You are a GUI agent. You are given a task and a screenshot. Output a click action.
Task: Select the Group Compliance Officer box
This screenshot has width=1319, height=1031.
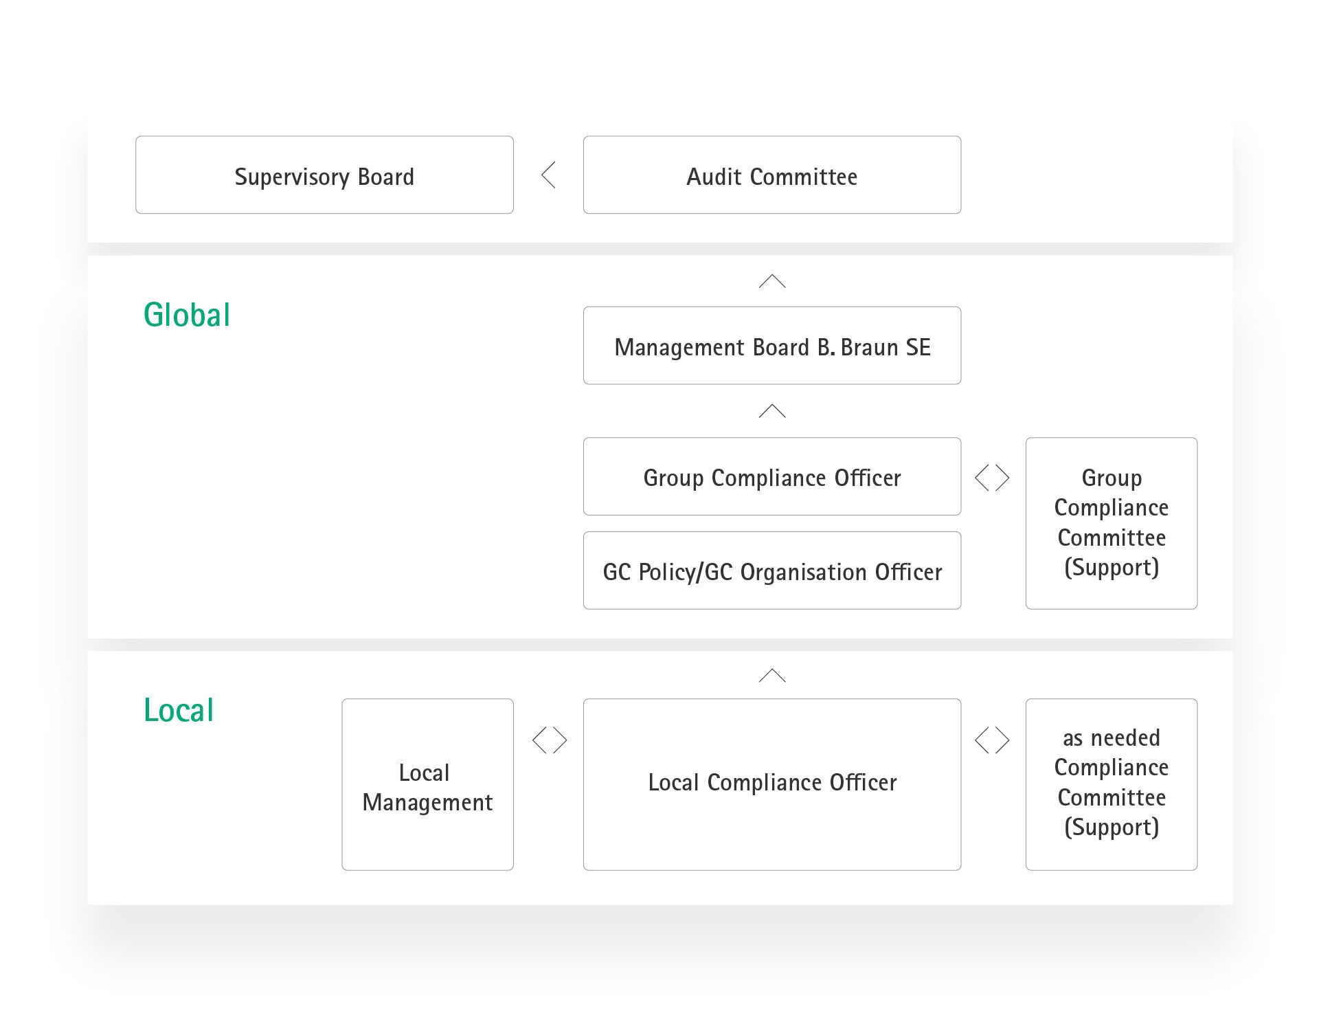coord(771,476)
